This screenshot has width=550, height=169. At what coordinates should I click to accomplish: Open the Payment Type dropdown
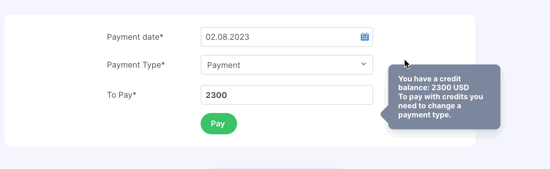point(287,65)
